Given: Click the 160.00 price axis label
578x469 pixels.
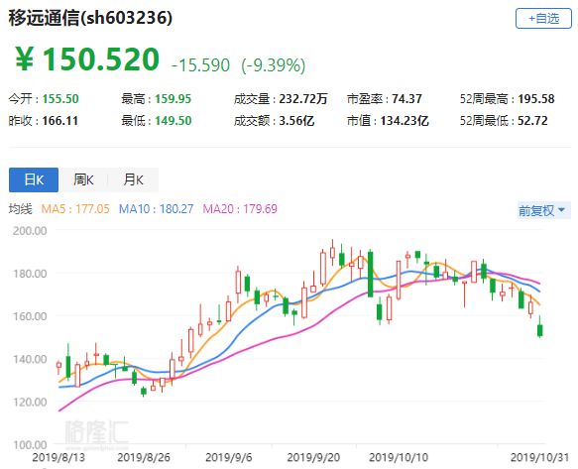Looking at the screenshot, I should (30, 316).
